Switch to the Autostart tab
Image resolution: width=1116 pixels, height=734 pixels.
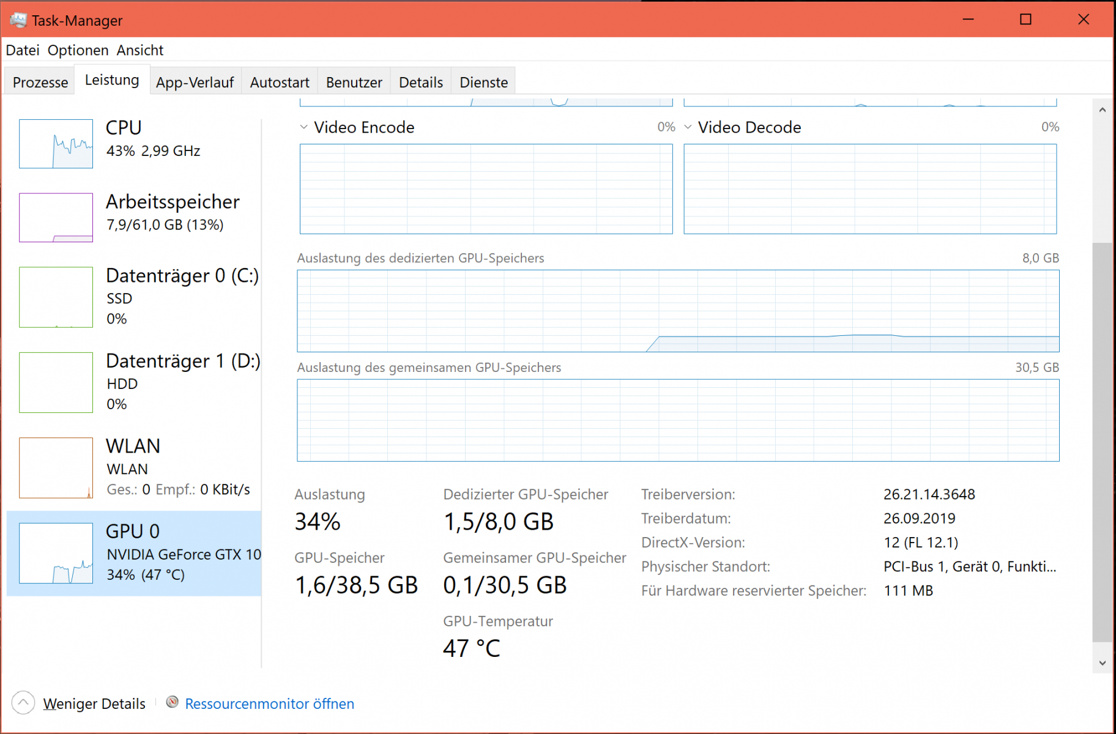[x=280, y=83]
